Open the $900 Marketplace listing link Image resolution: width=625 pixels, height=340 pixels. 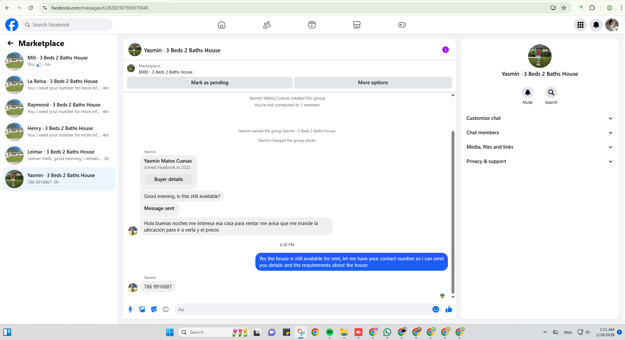[x=165, y=72]
